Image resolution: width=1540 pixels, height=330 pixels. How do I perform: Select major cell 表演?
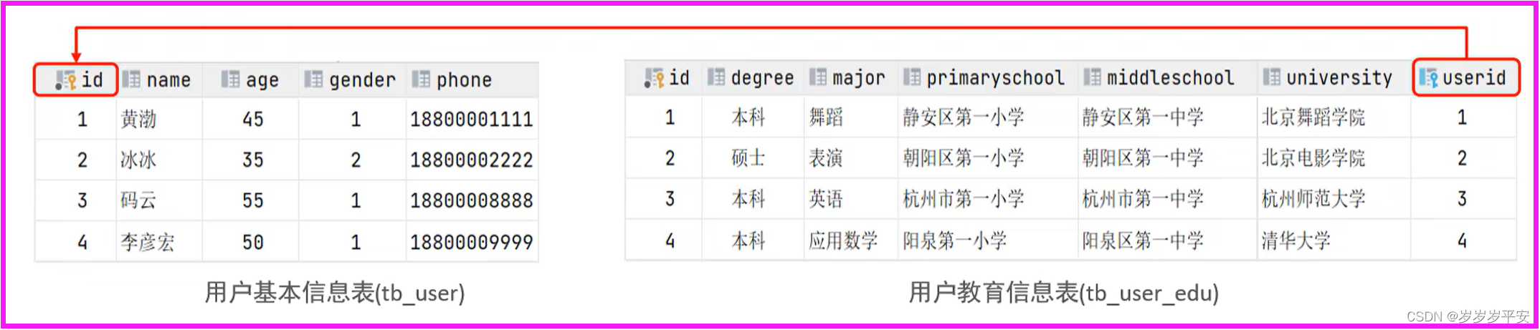(x=826, y=158)
